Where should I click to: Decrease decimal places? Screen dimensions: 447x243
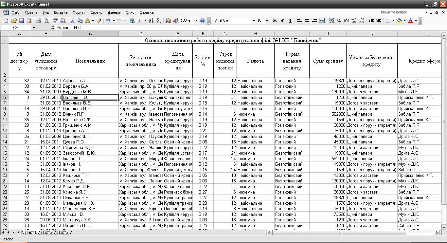click(362, 21)
